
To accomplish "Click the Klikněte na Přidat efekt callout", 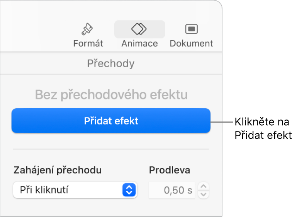I will (x=263, y=129).
